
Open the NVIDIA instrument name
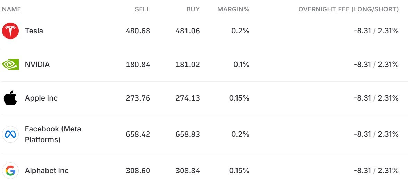point(37,65)
